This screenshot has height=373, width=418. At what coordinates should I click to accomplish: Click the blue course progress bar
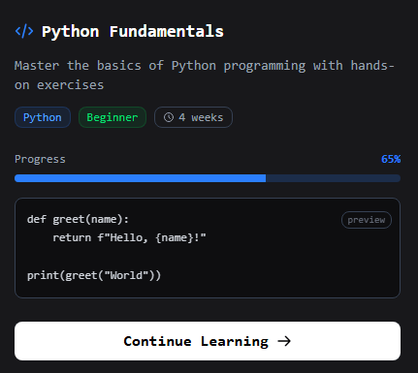click(208, 178)
